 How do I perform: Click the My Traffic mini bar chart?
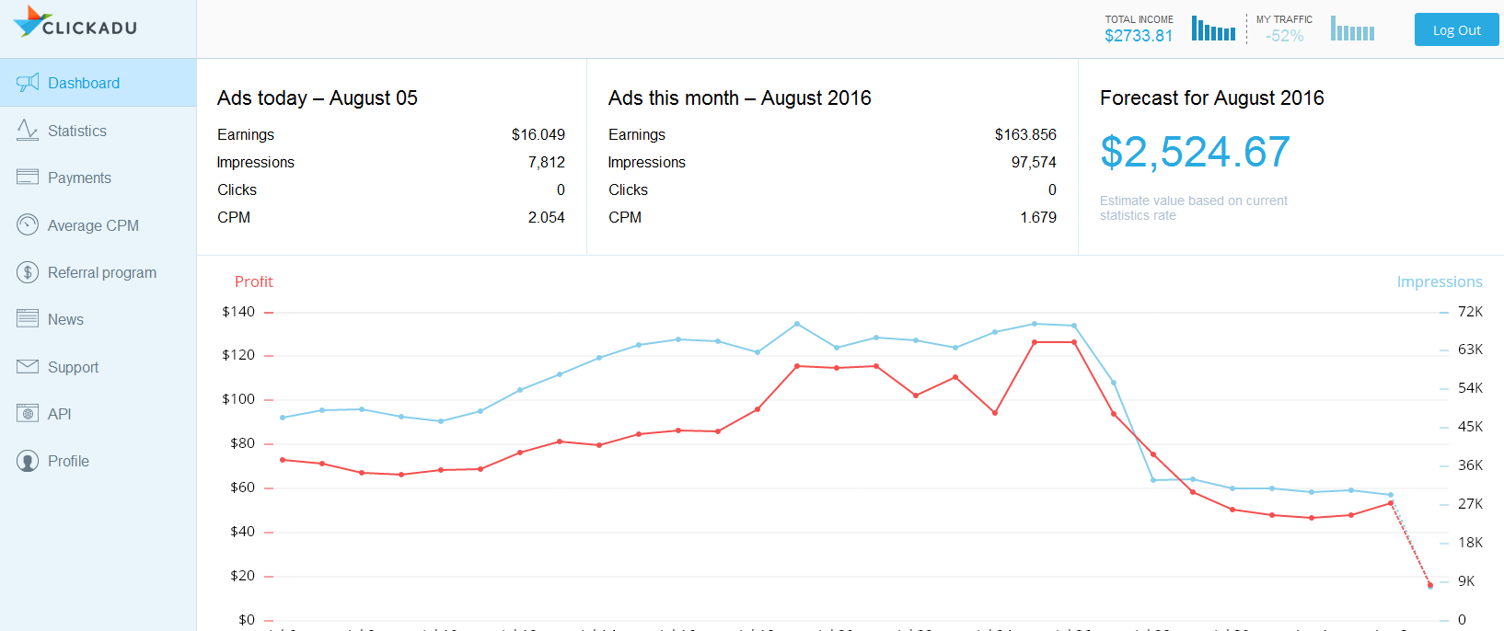pos(1352,29)
